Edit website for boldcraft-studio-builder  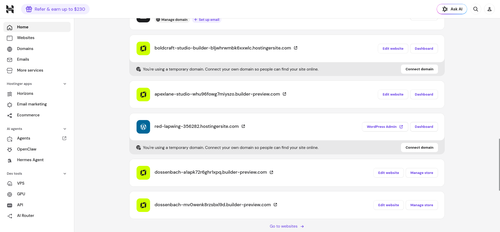pyautogui.click(x=393, y=48)
